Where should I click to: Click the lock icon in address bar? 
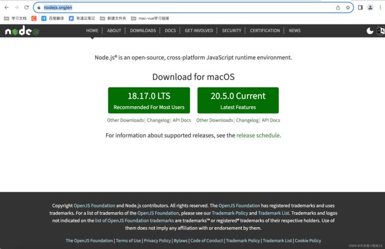tap(38, 8)
